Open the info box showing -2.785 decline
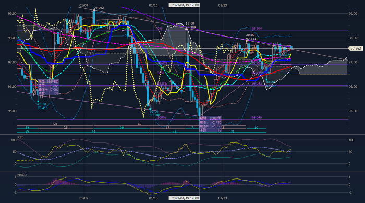Viewport: 365px width, 203px height. (x=211, y=124)
